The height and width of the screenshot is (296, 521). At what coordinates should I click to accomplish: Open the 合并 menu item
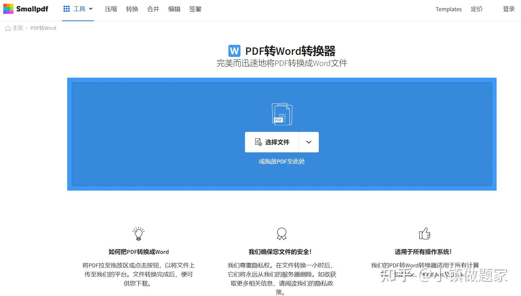tap(153, 9)
